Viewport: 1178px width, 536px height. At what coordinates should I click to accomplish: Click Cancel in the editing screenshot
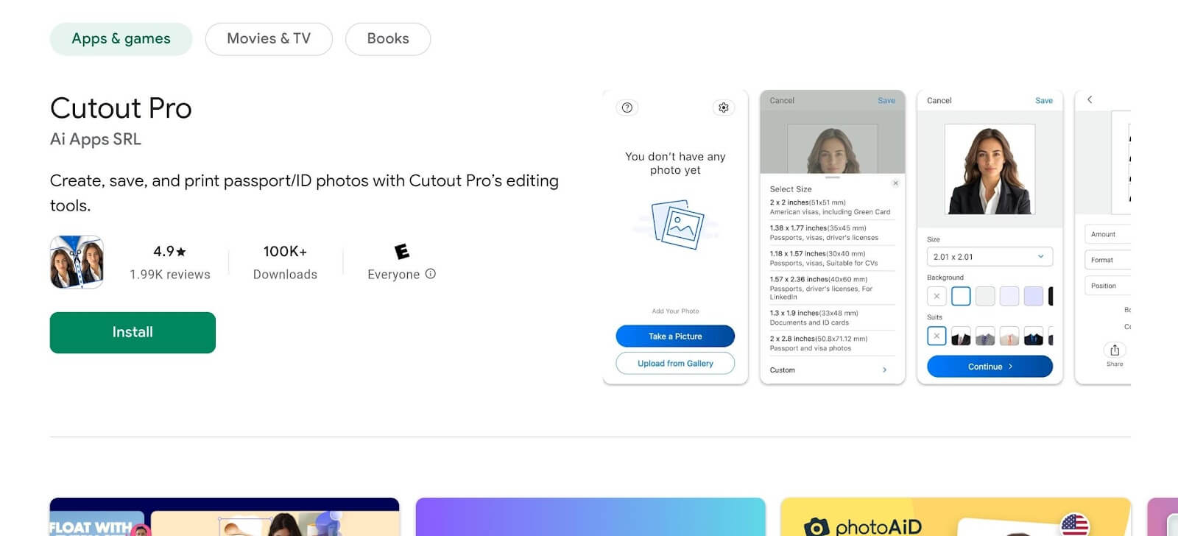click(x=939, y=101)
